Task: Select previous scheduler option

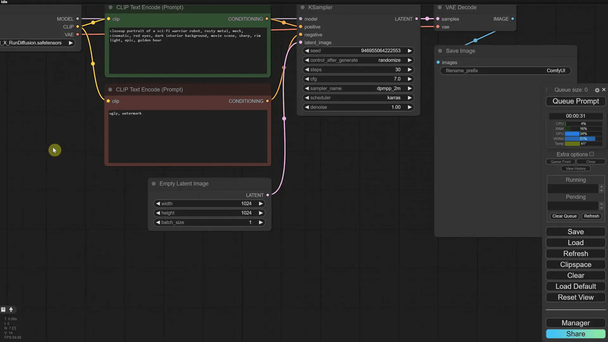Action: [307, 98]
